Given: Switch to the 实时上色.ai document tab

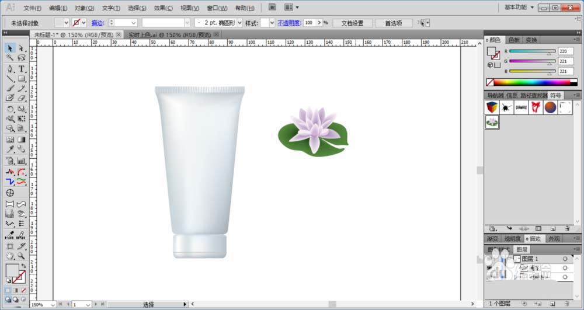Looking at the screenshot, I should (169, 34).
